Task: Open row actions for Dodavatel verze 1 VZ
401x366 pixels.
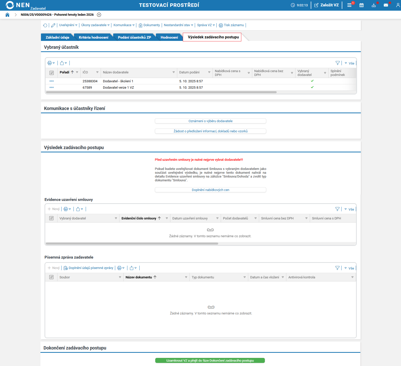Action: [52, 87]
